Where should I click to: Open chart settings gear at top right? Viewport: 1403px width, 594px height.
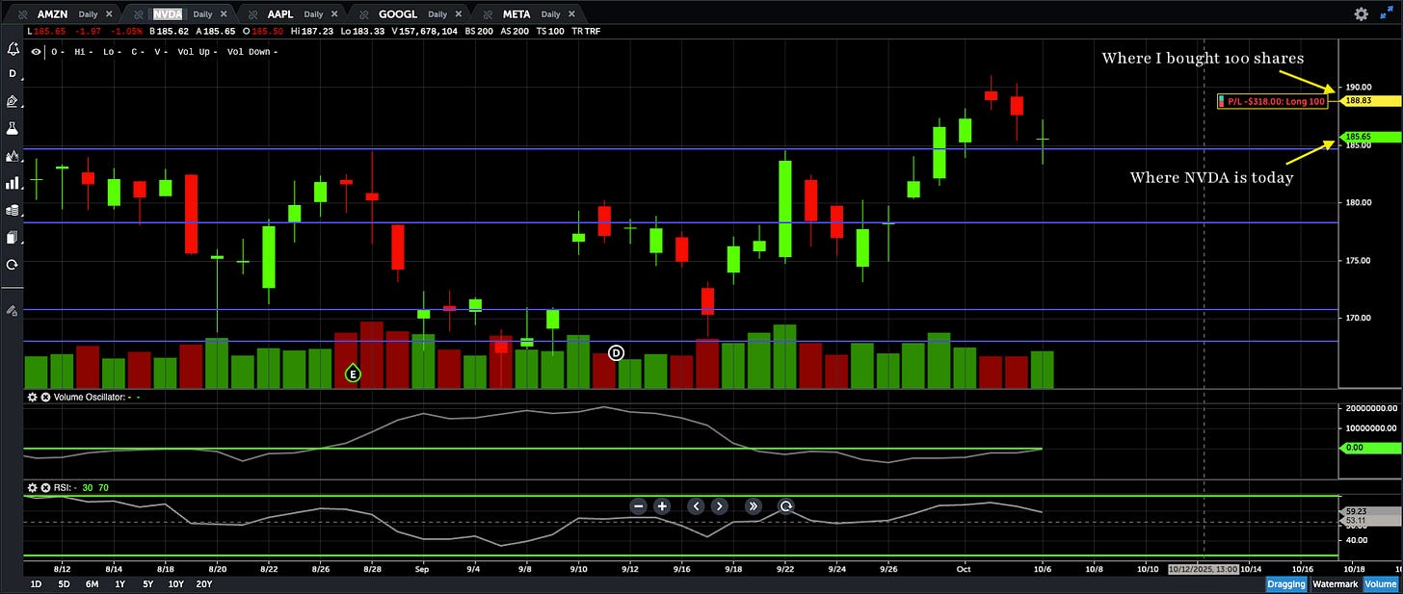[x=1361, y=13]
